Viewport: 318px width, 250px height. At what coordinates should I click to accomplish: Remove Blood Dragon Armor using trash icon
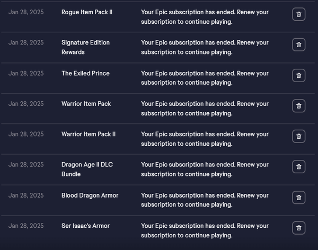298,198
